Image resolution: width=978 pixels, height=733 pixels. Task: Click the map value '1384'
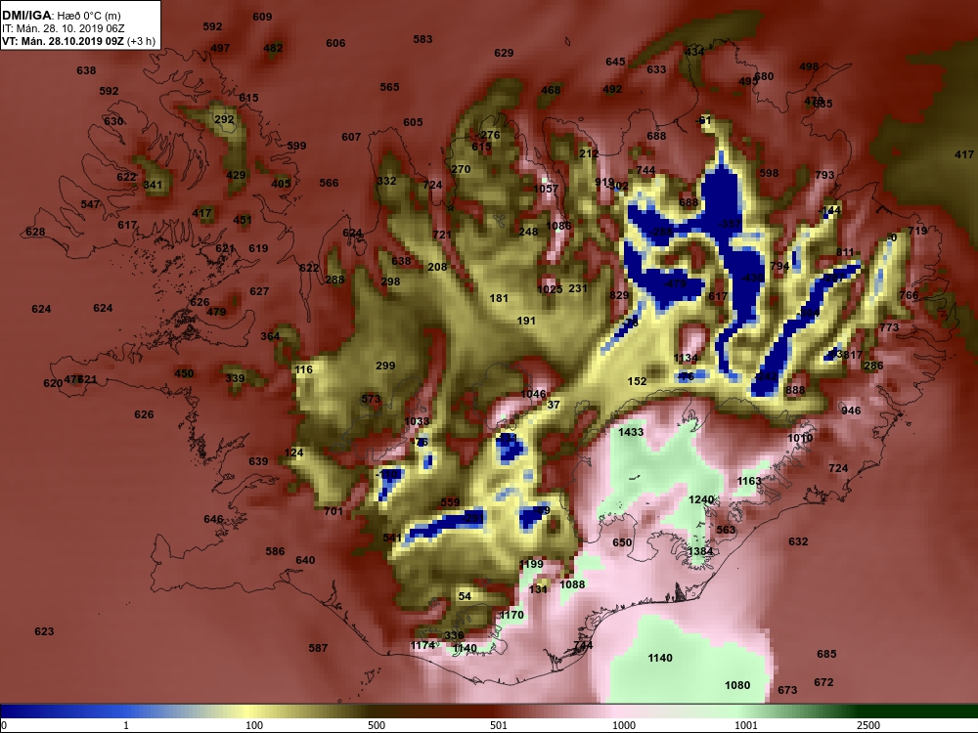pos(700,551)
